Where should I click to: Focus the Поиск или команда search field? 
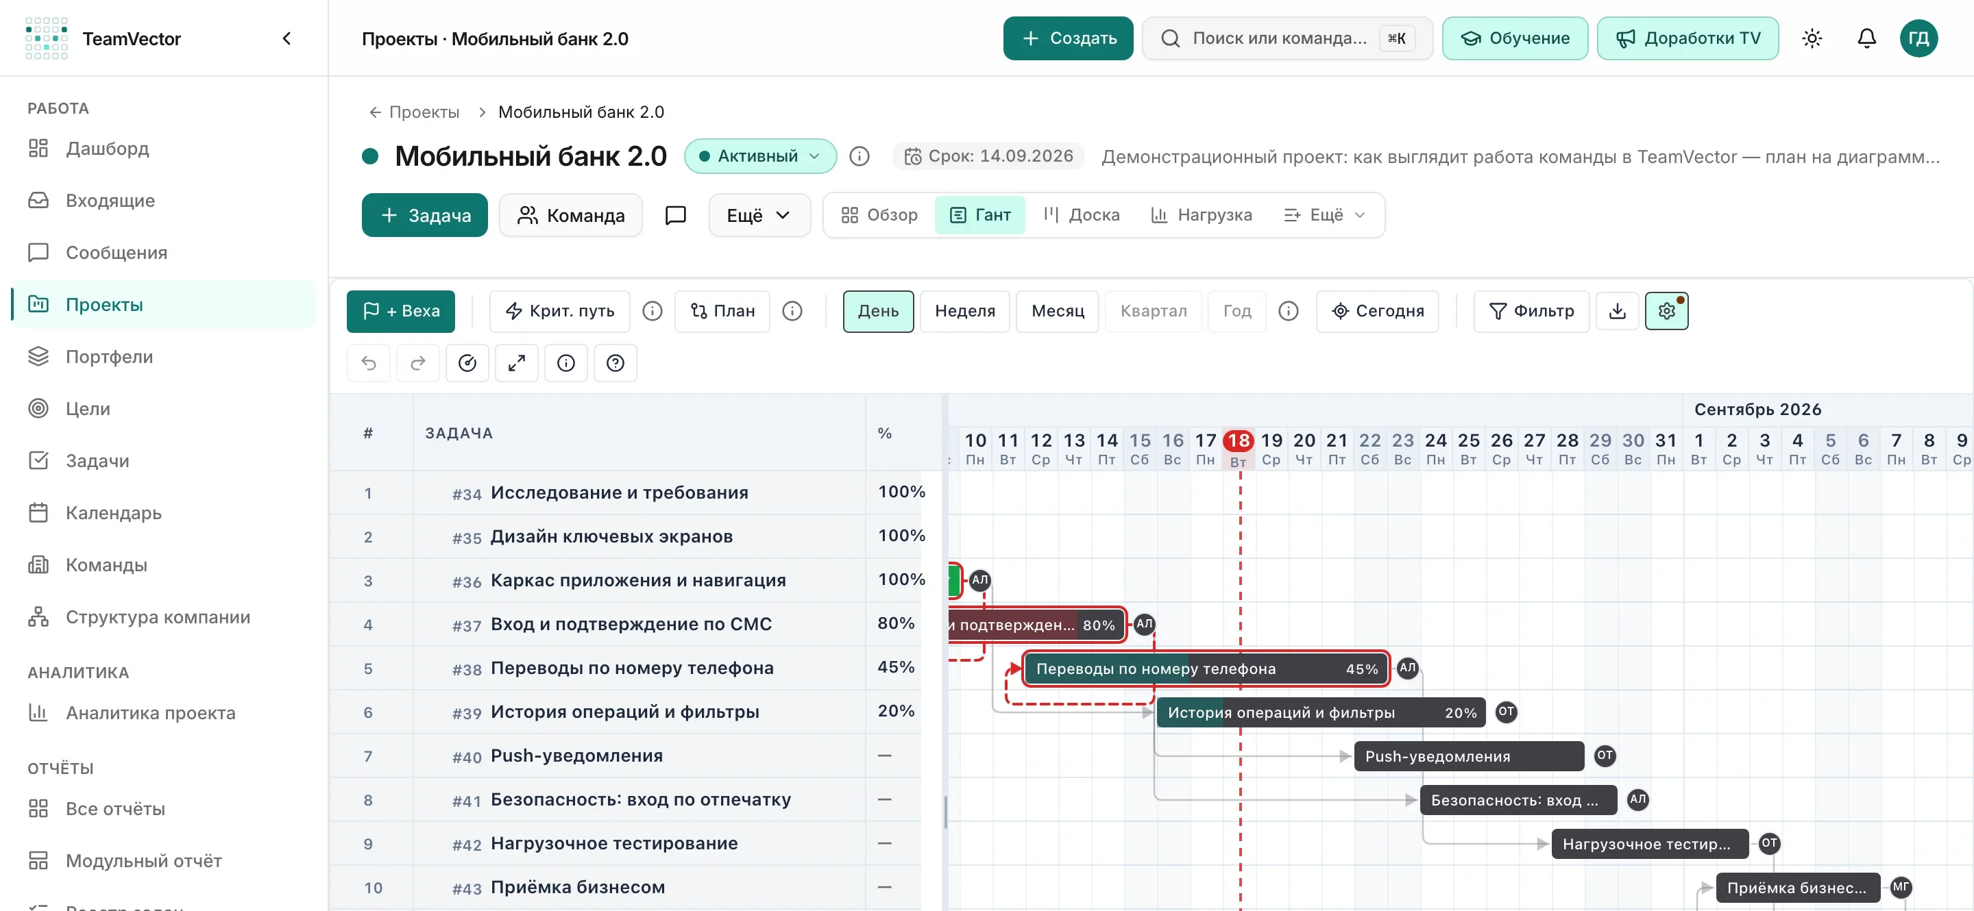pos(1287,38)
